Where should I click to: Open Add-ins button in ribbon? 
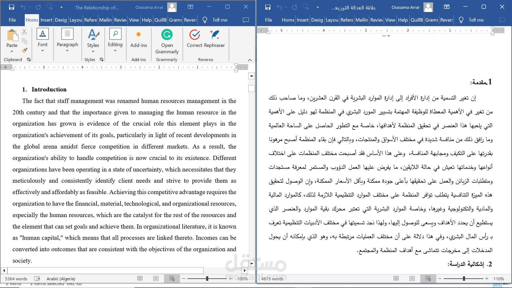coord(139,38)
